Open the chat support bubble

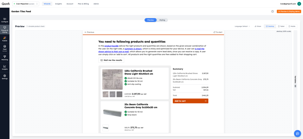(x=298, y=133)
